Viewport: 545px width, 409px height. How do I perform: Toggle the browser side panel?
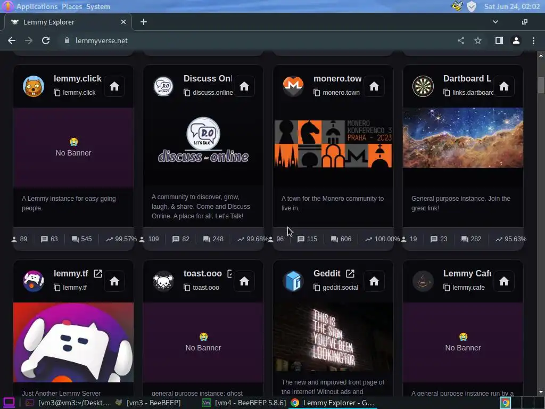tap(499, 40)
